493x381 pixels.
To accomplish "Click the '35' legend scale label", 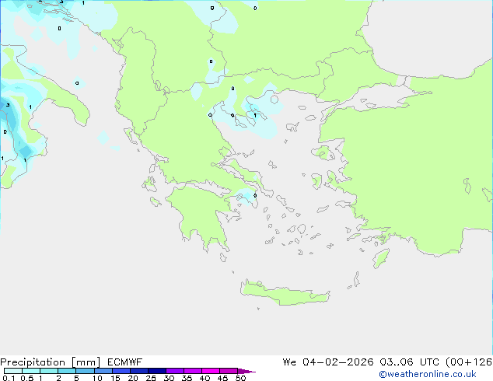I will pyautogui.click(x=187, y=378).
